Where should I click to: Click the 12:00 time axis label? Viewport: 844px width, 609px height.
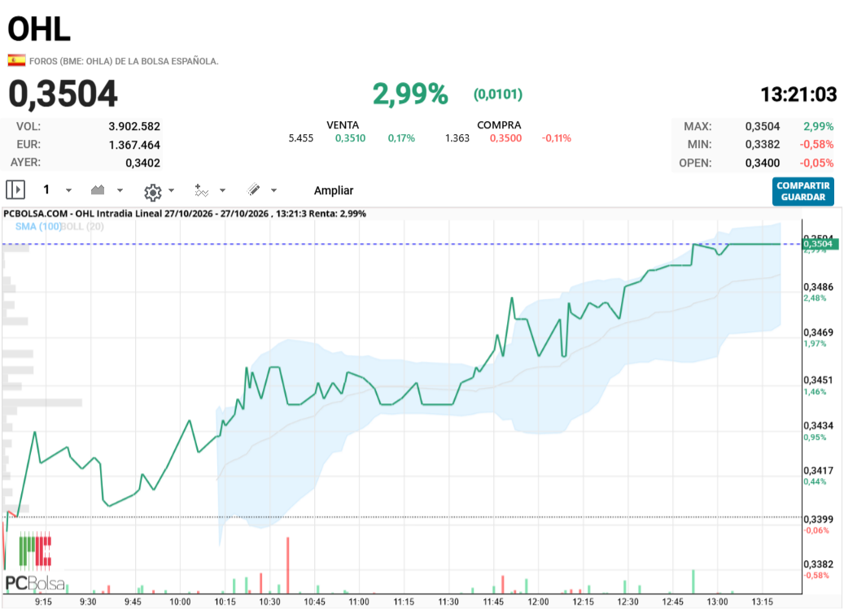(x=538, y=602)
